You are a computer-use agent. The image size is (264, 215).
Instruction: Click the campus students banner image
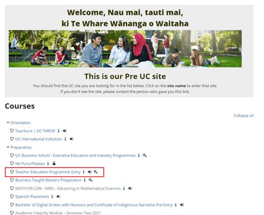click(x=125, y=49)
